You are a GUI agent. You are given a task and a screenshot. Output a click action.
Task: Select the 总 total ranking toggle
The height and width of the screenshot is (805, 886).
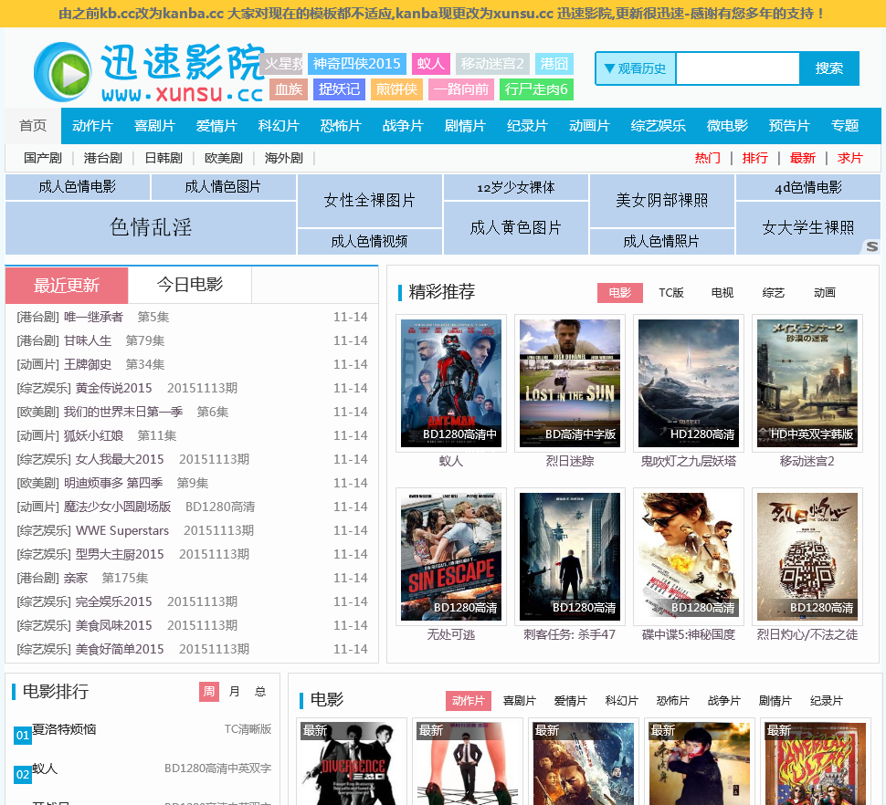[x=260, y=692]
